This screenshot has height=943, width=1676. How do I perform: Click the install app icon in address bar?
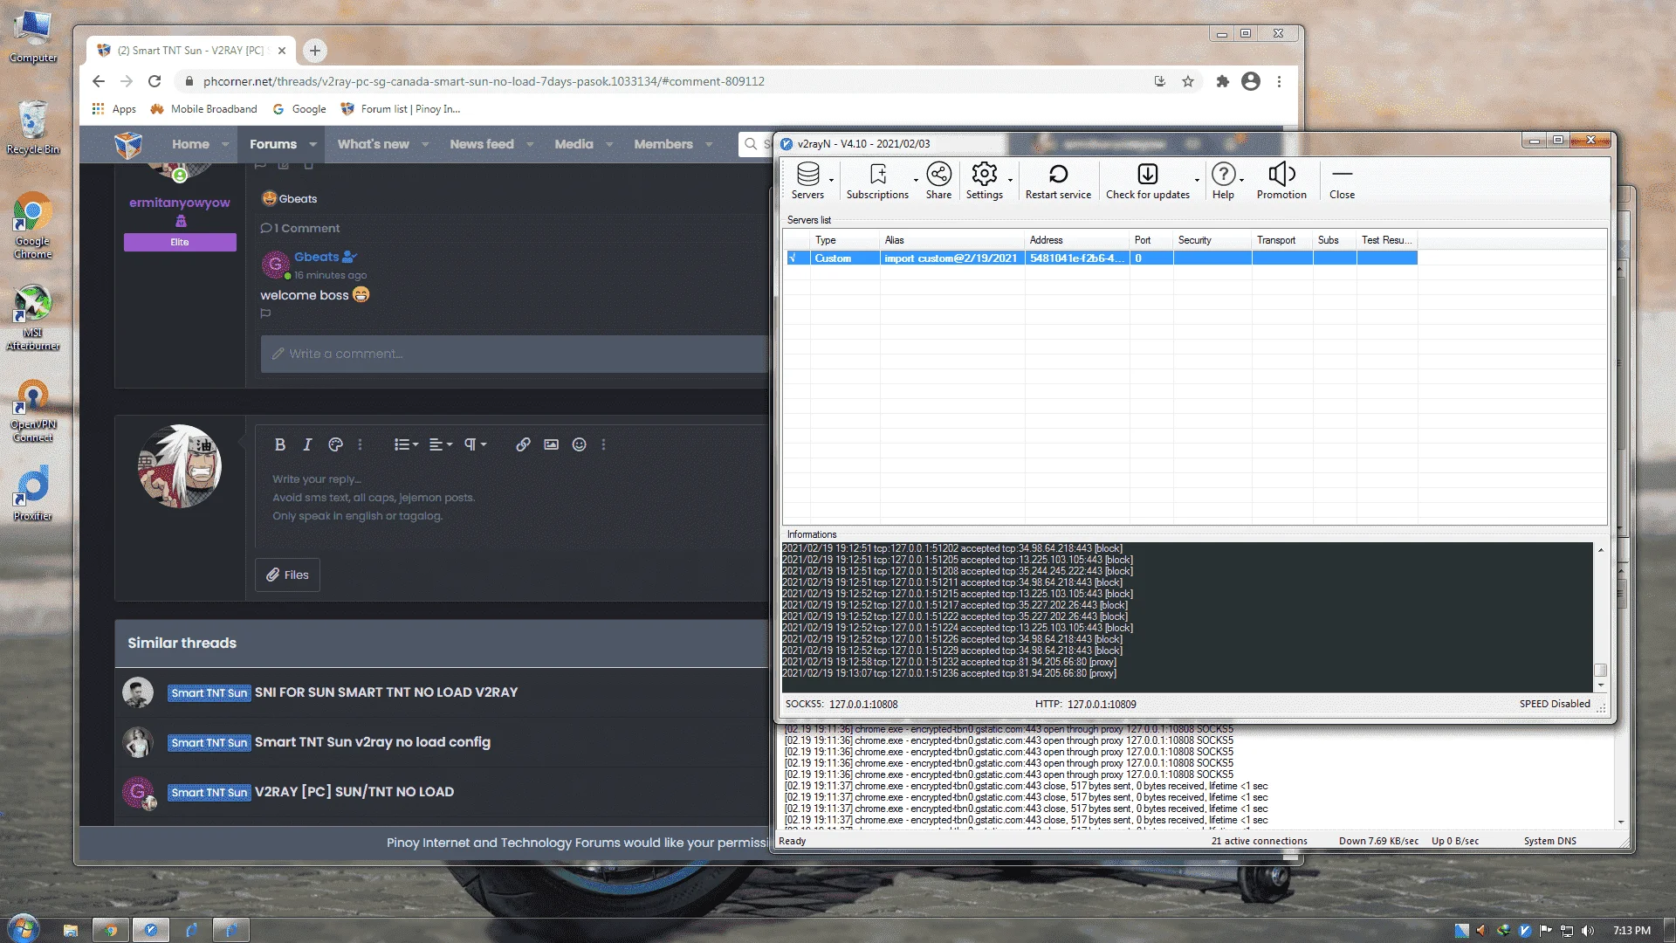tap(1159, 81)
